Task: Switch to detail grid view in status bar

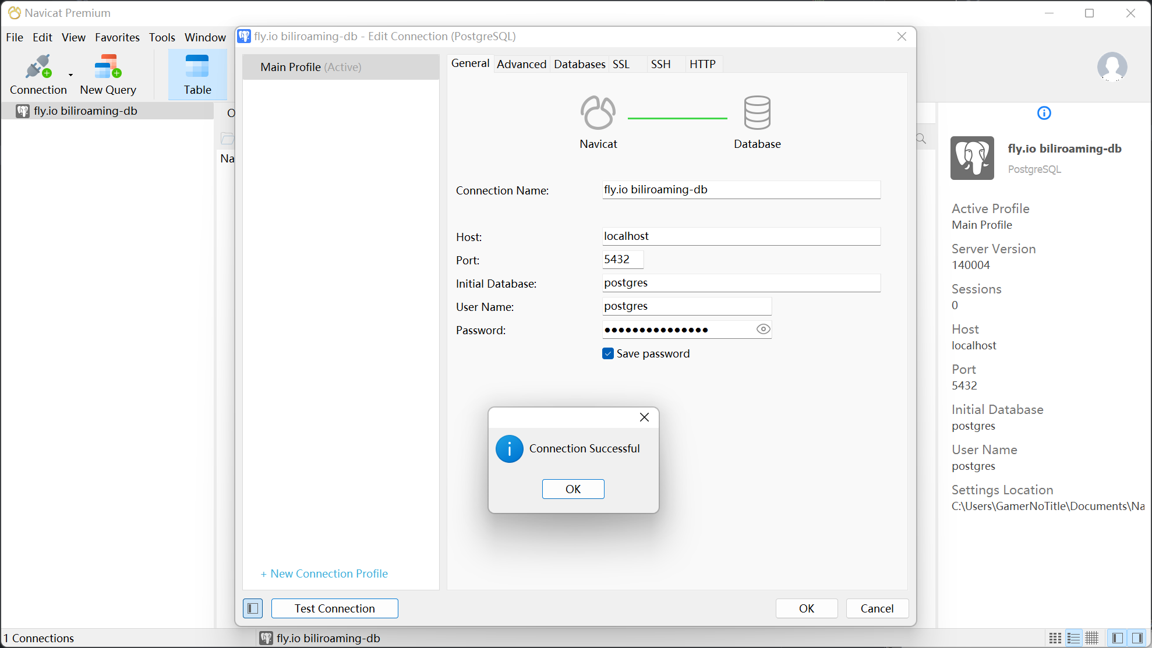Action: (1092, 638)
